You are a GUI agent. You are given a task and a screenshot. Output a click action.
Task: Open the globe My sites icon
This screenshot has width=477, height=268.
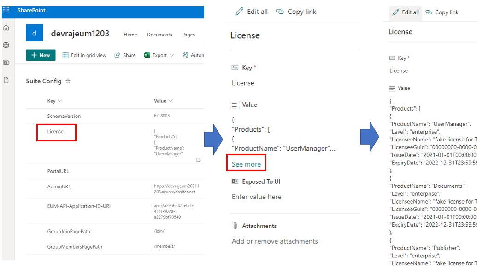[x=6, y=45]
